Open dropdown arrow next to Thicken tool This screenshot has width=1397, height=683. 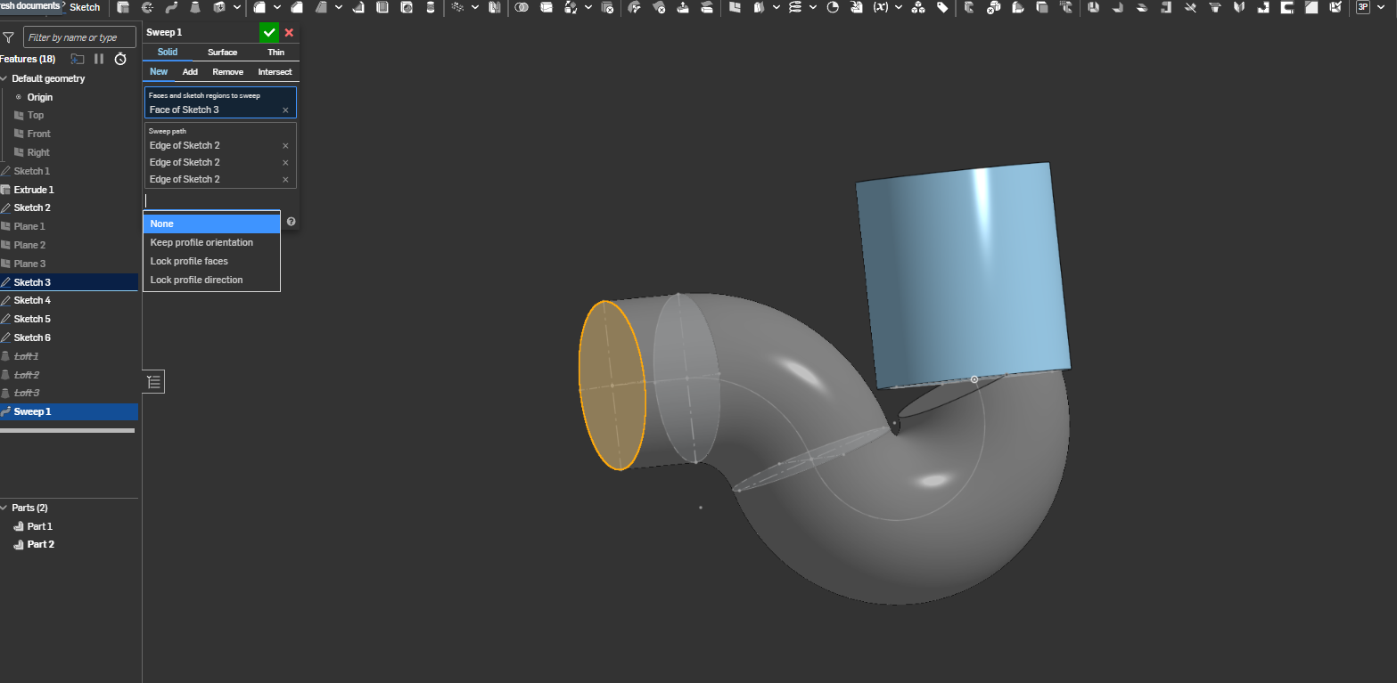tap(237, 7)
